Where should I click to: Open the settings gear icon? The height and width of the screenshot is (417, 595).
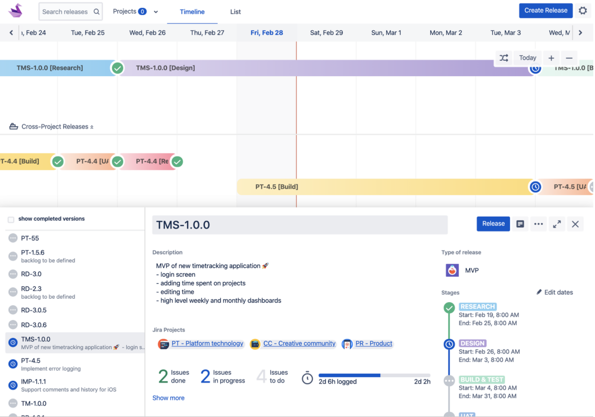[x=583, y=11]
